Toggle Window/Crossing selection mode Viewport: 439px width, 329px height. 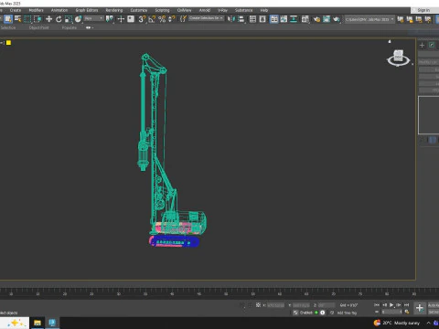[x=37, y=19]
